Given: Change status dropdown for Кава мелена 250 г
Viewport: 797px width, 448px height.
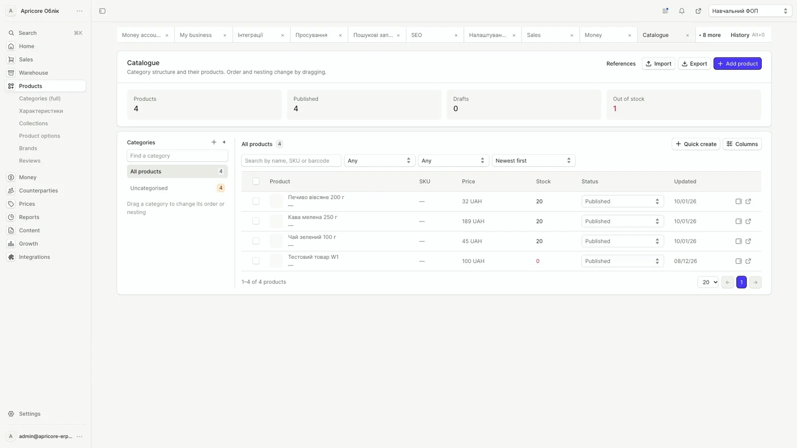Looking at the screenshot, I should coord(622,222).
